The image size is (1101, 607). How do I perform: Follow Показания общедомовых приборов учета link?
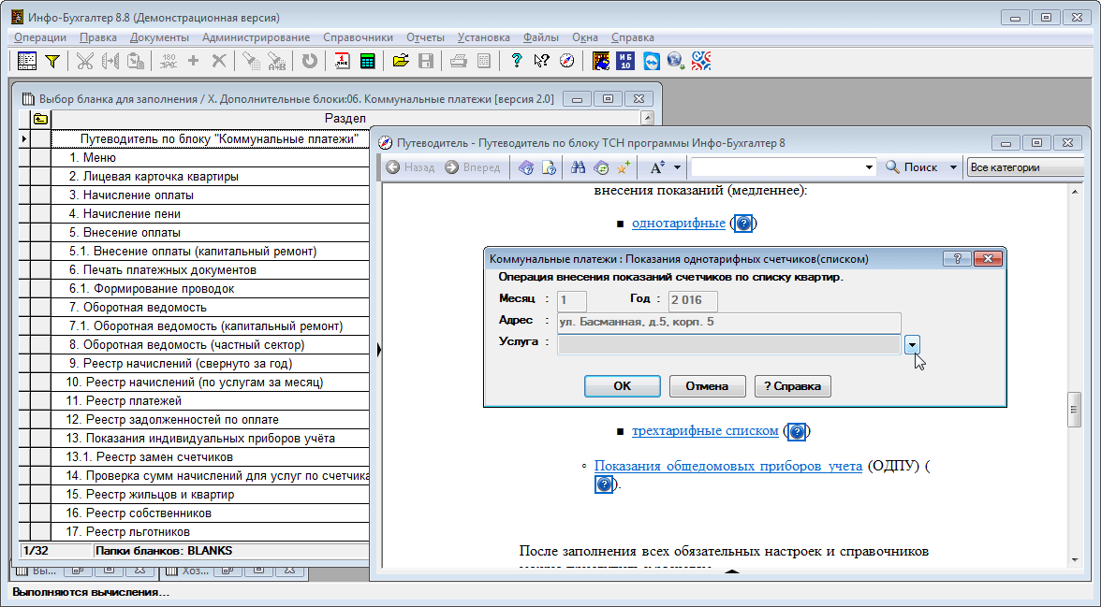(x=728, y=466)
